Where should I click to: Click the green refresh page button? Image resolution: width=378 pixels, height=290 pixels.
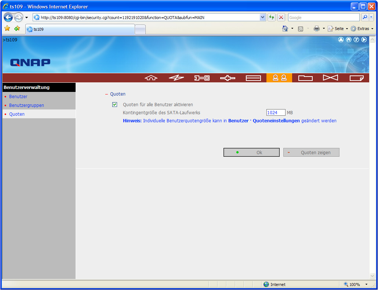click(x=272, y=18)
